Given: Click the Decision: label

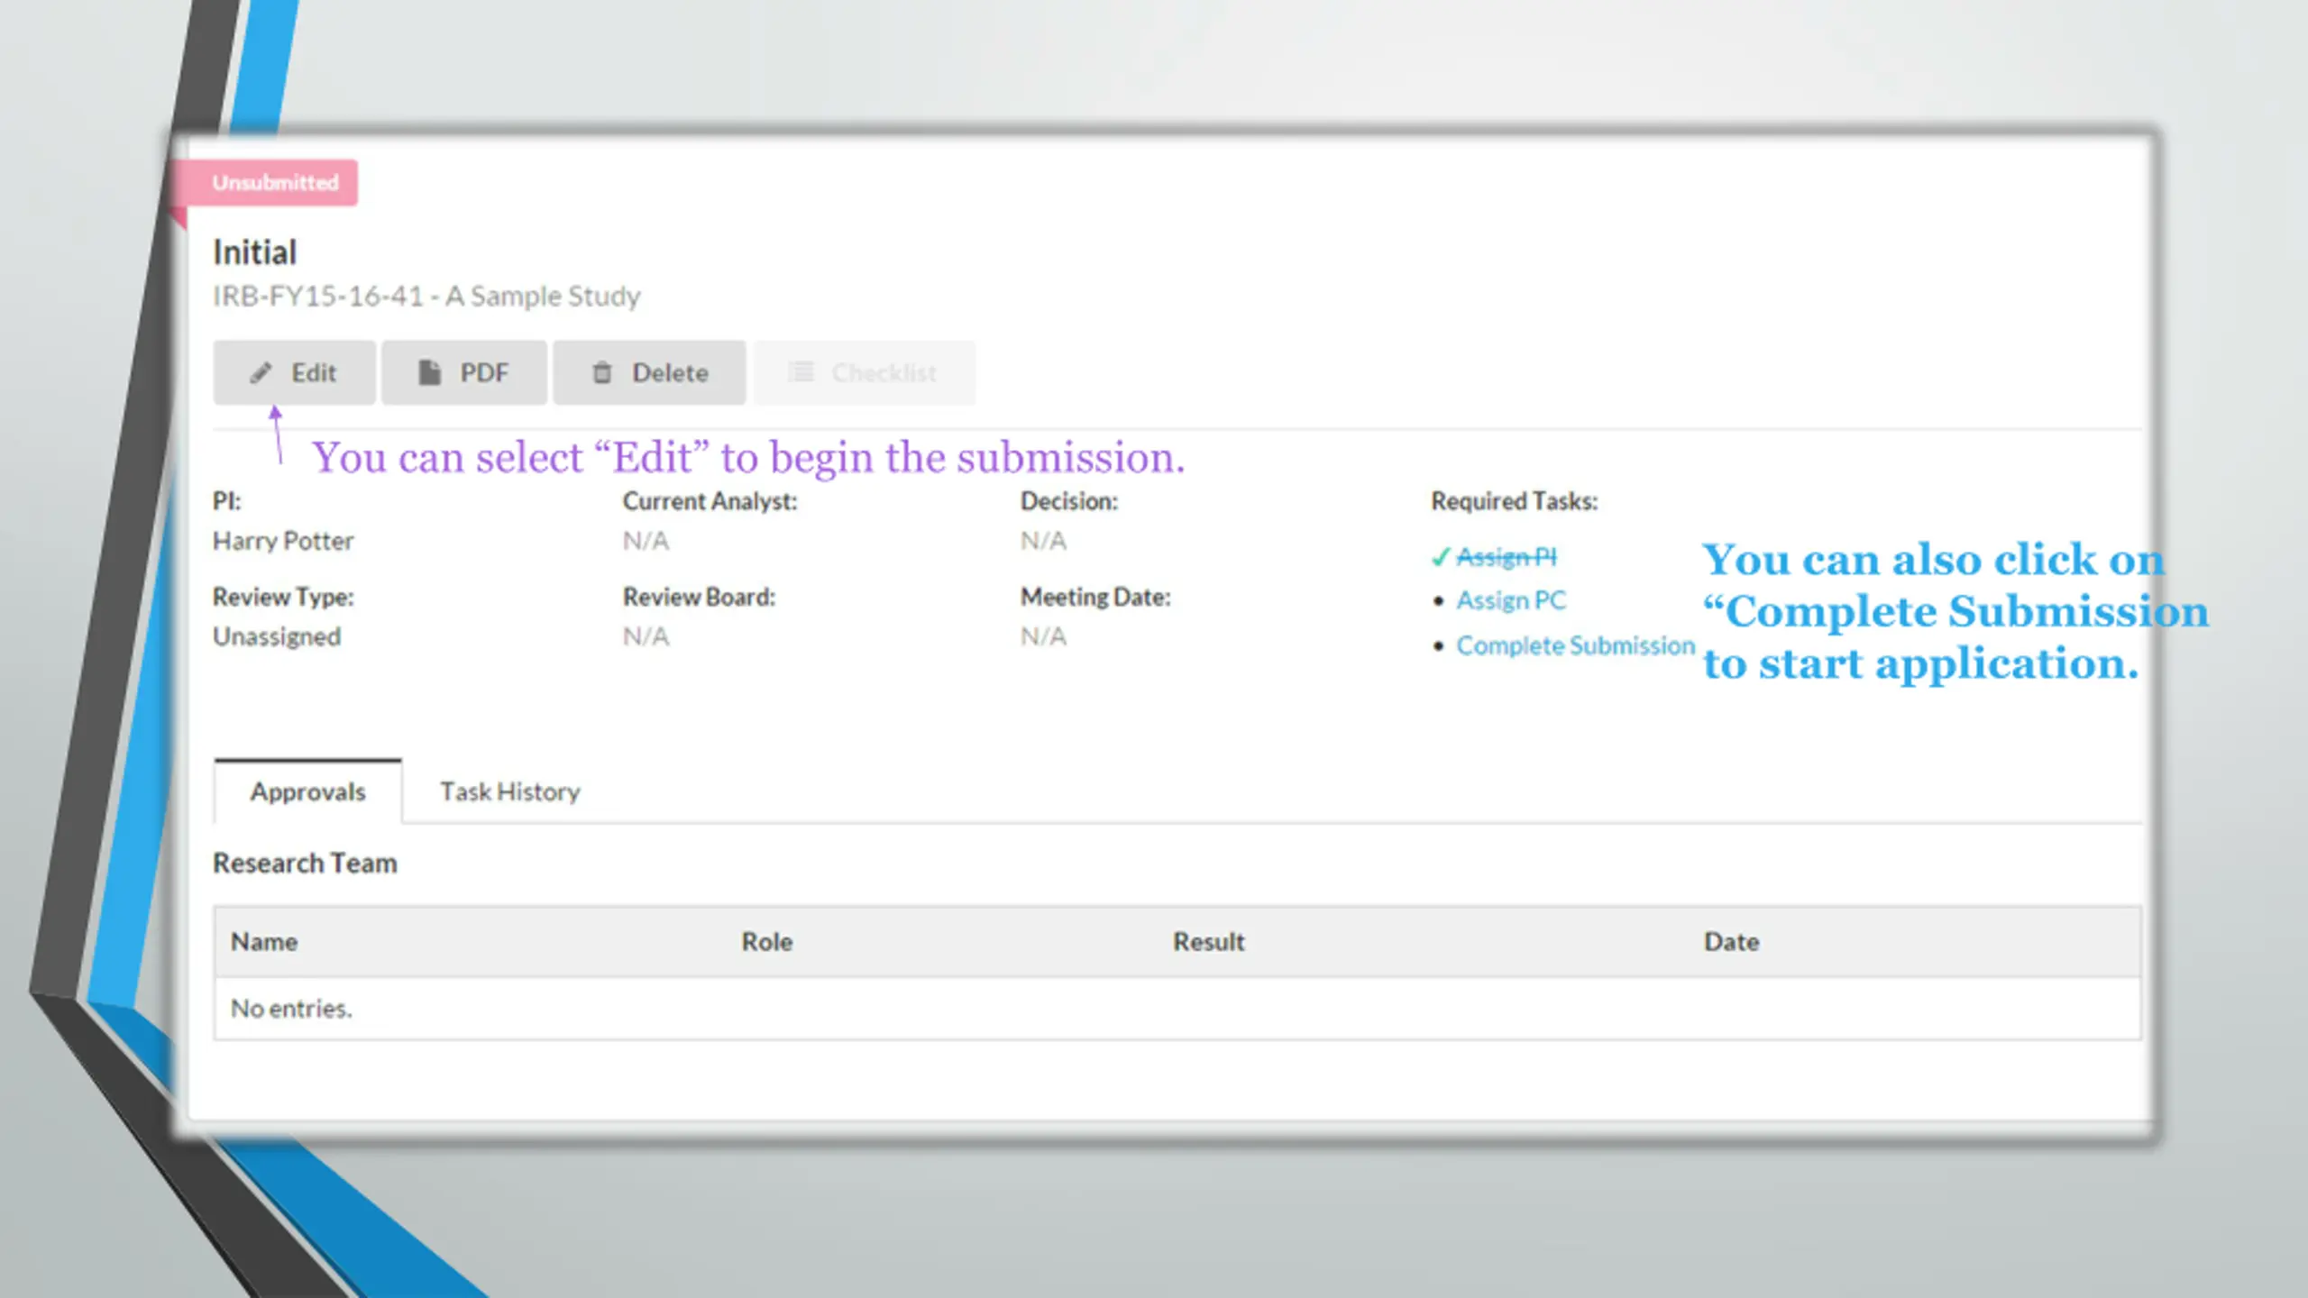Looking at the screenshot, I should 1069,501.
